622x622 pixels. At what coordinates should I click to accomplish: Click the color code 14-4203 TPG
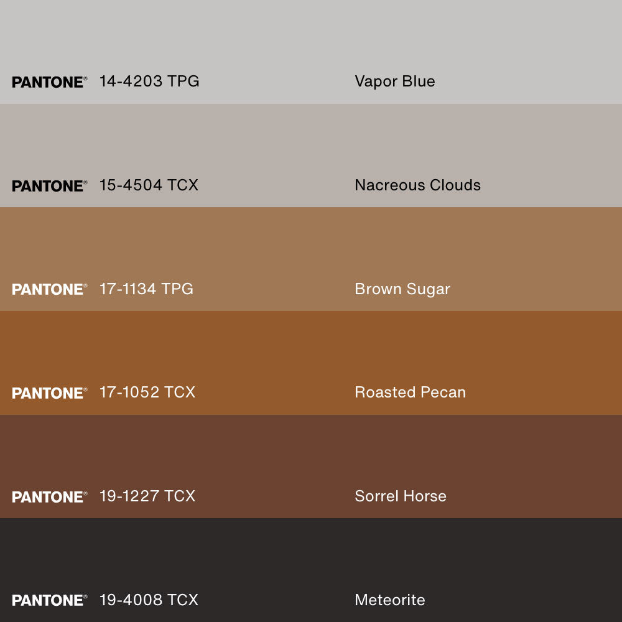pos(149,81)
